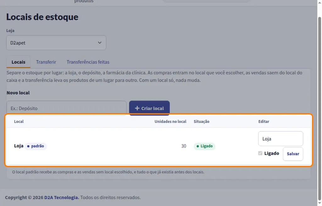322x206 pixels.
Task: Click the Editar column header
Action: pos(264,121)
